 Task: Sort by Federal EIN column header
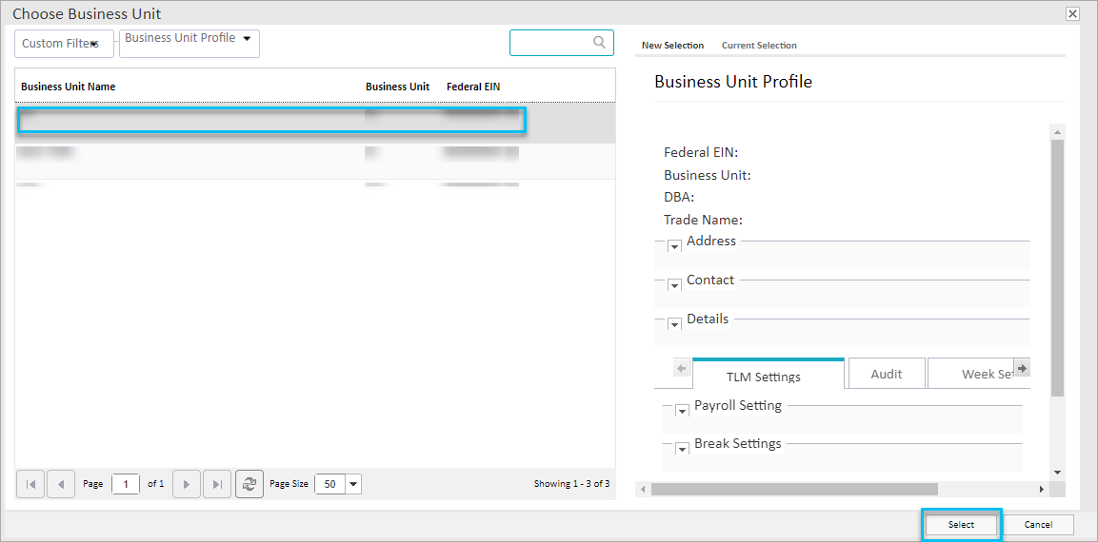(x=473, y=87)
